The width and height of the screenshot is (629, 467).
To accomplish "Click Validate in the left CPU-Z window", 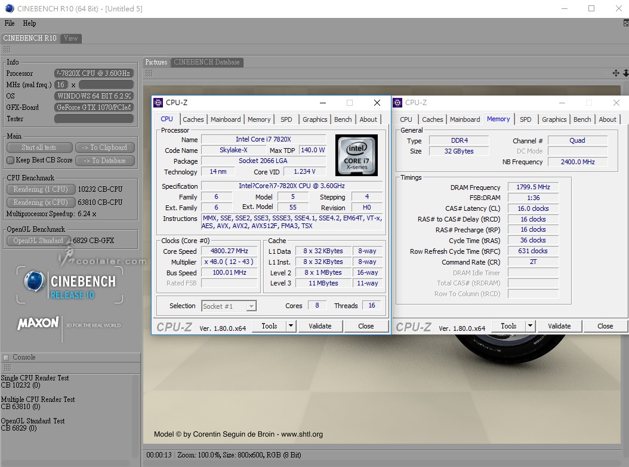I will click(x=320, y=326).
